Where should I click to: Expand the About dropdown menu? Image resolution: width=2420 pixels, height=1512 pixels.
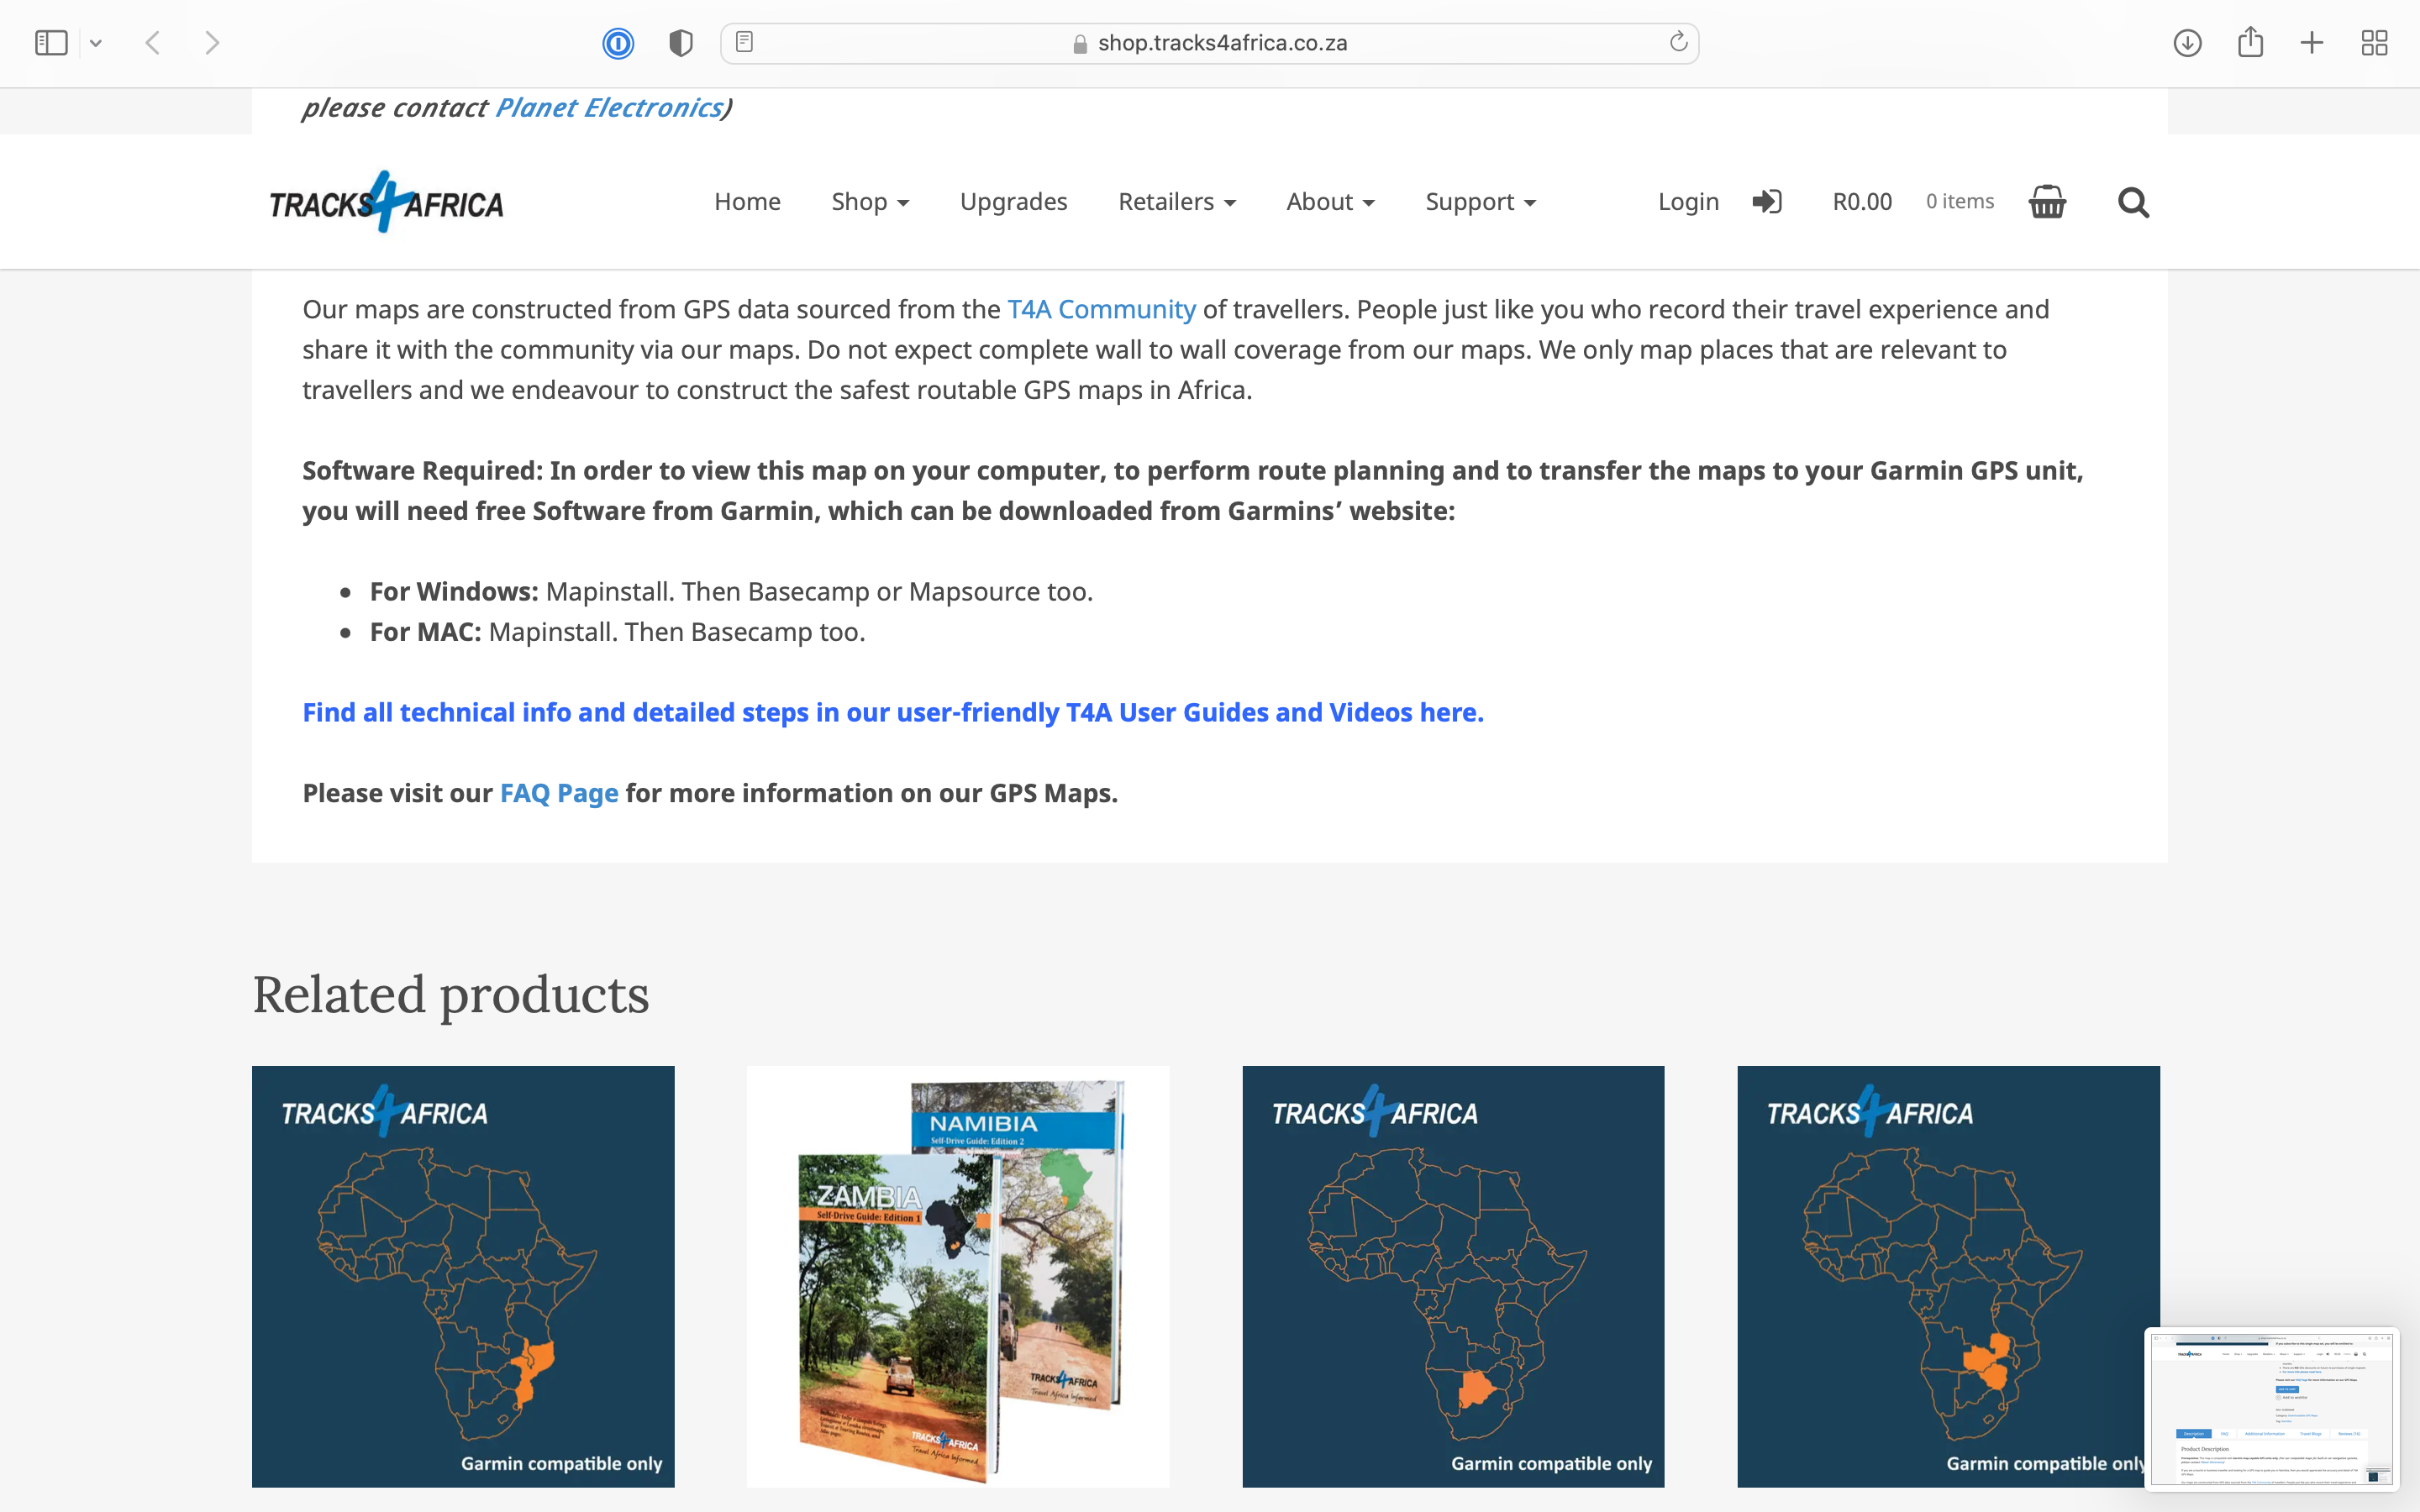(1330, 201)
